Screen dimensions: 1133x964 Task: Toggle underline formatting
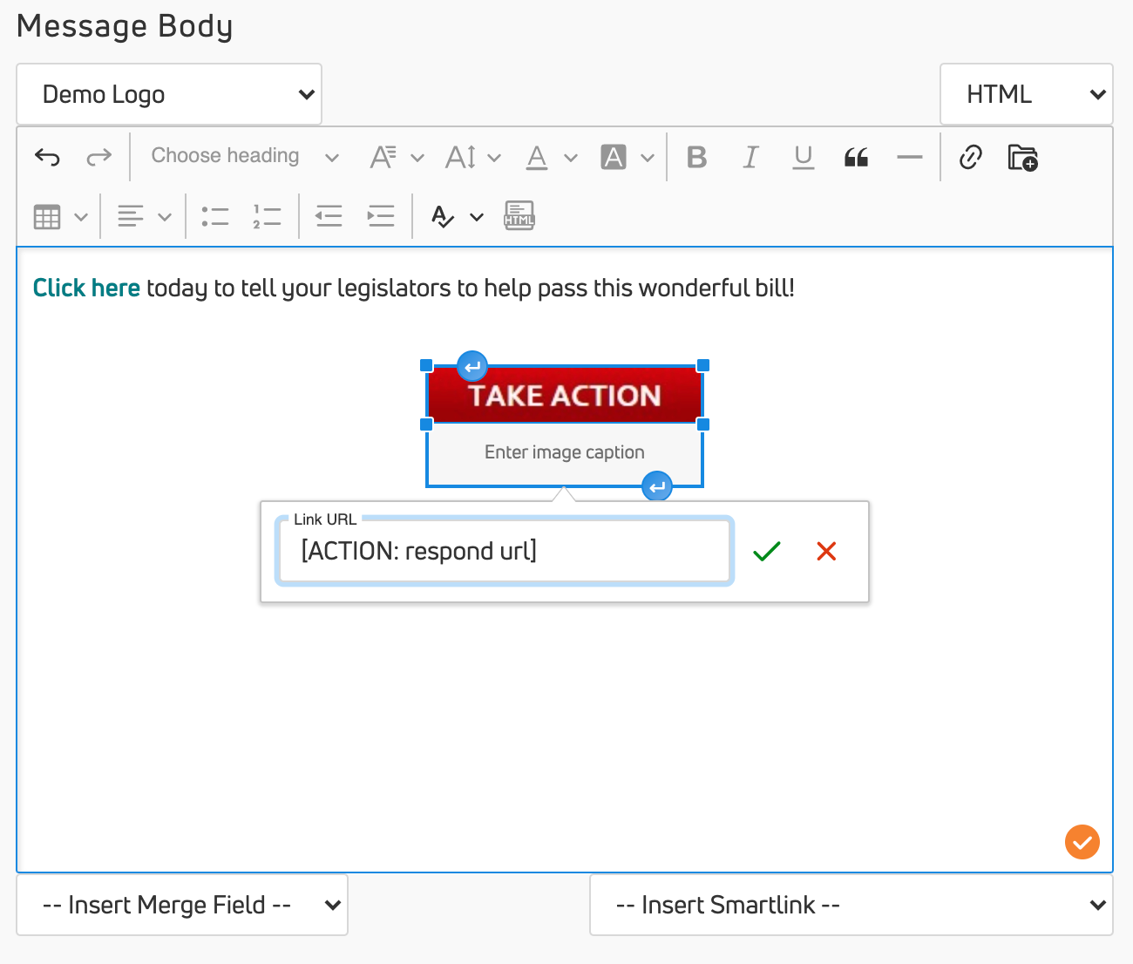coord(803,157)
